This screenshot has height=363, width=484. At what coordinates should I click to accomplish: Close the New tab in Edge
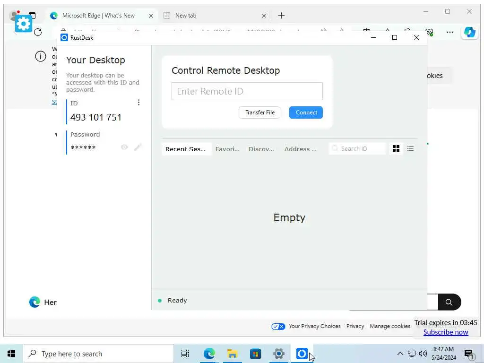[264, 16]
